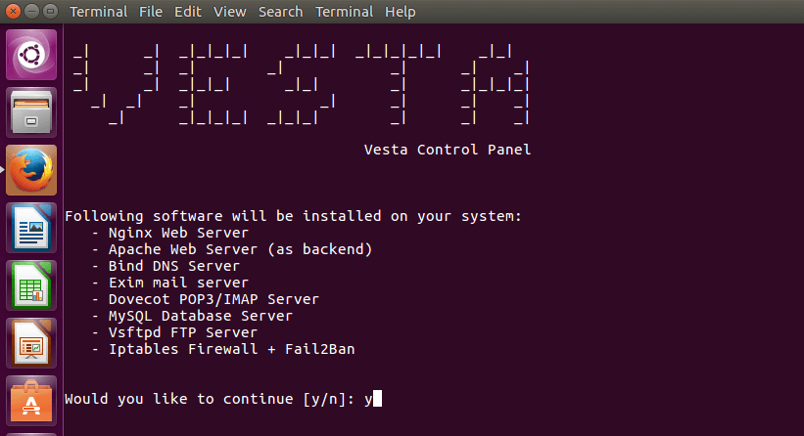This screenshot has height=436, width=804.
Task: Open the View menu
Action: pyautogui.click(x=230, y=12)
